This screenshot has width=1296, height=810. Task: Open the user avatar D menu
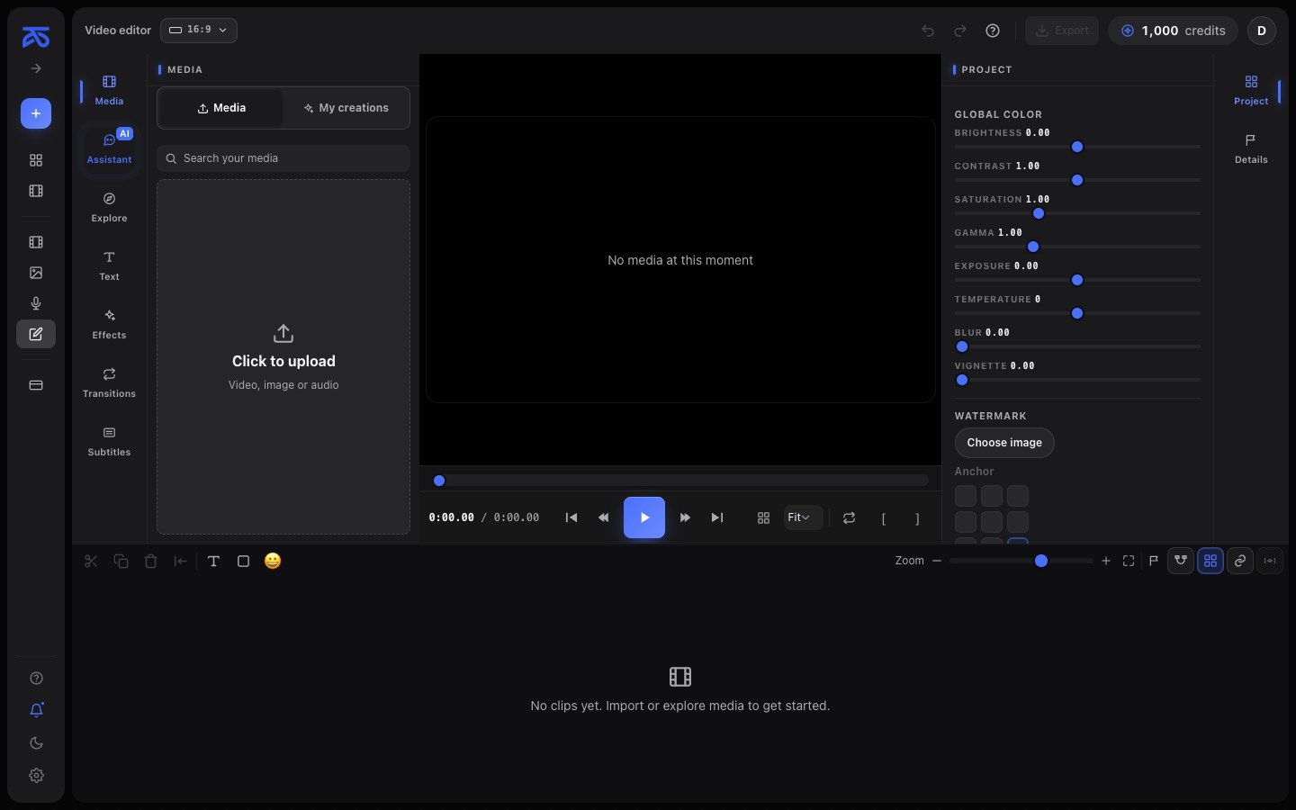pyautogui.click(x=1262, y=31)
